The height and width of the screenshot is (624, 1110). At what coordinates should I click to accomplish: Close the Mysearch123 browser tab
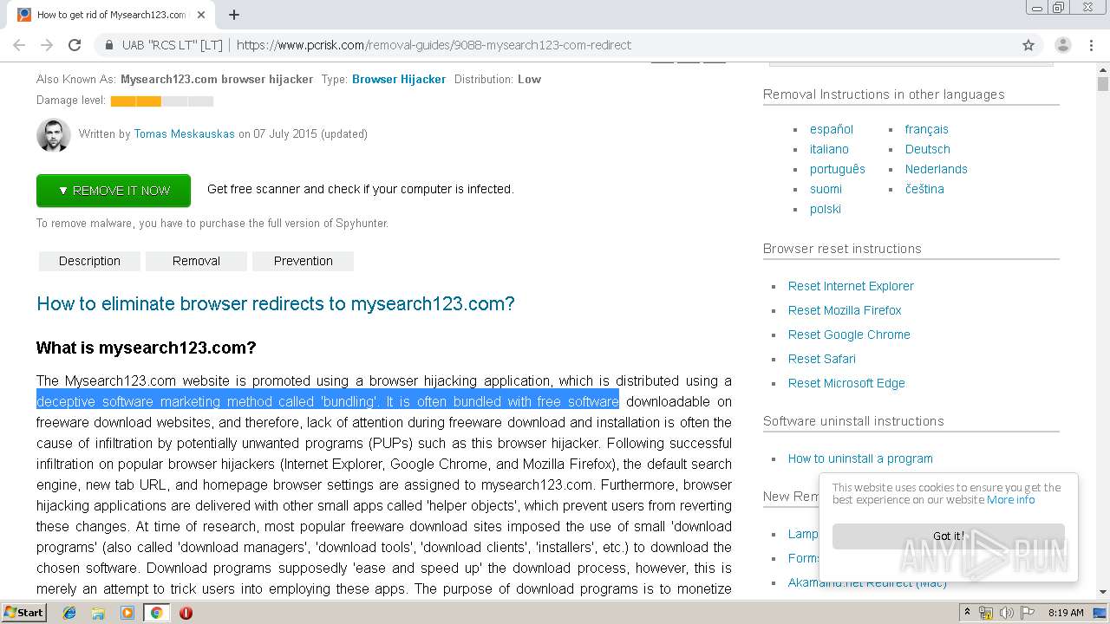point(201,15)
